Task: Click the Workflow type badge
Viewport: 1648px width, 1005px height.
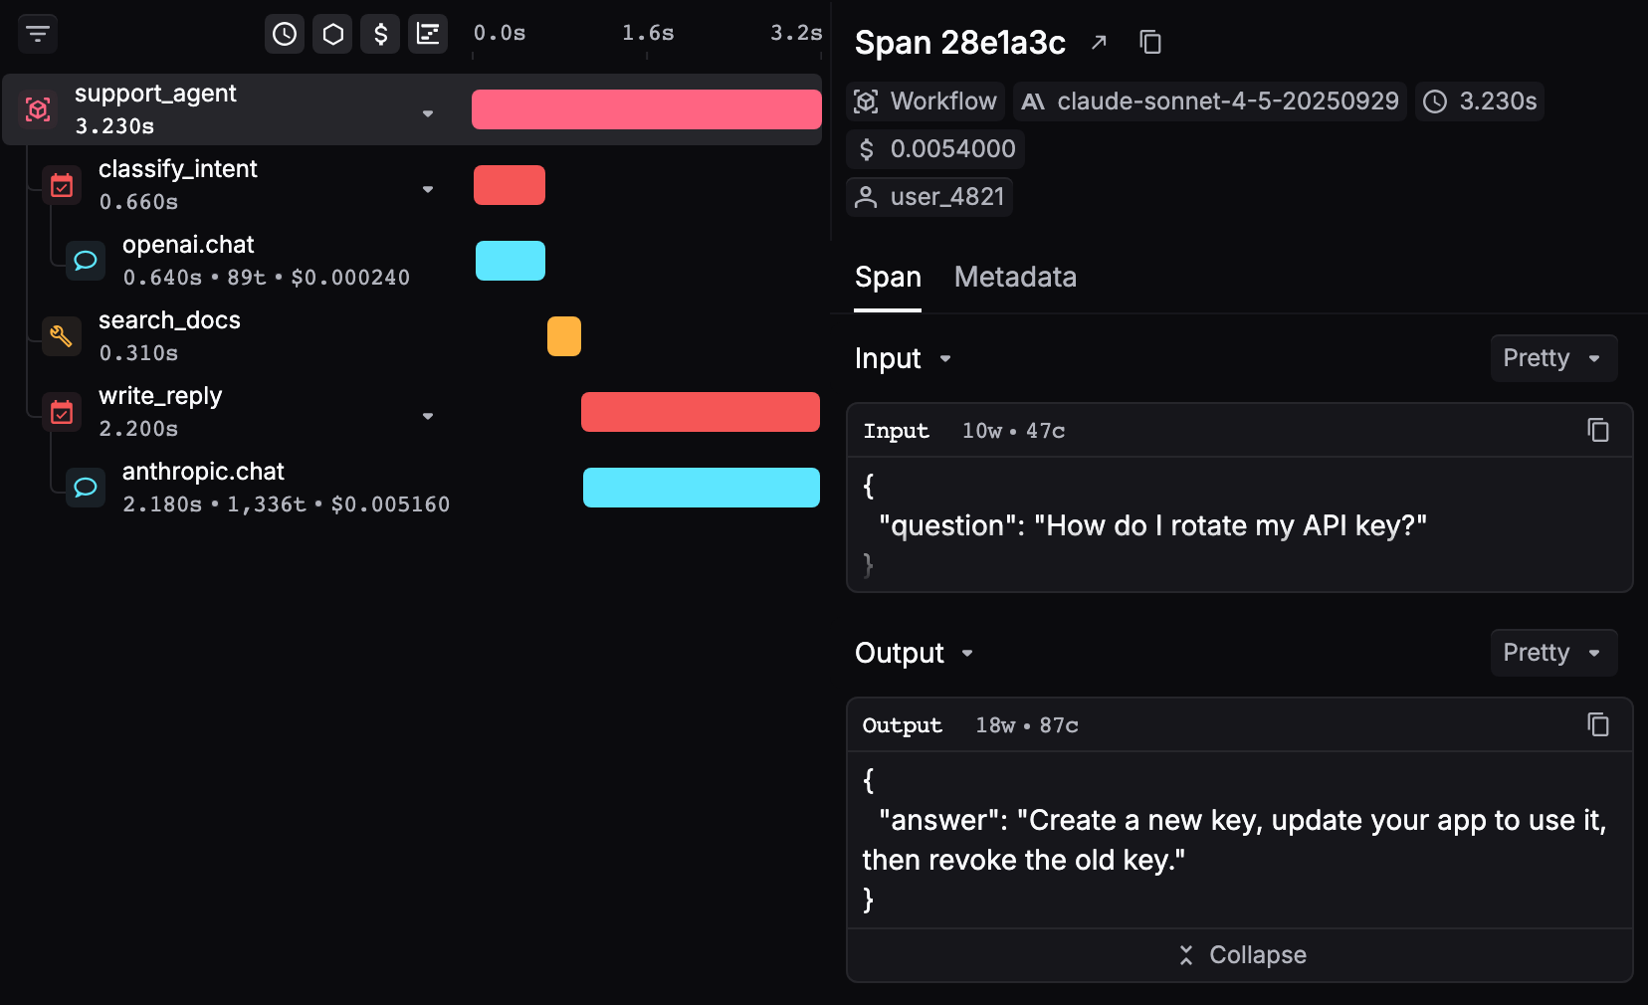Action: click(x=926, y=101)
